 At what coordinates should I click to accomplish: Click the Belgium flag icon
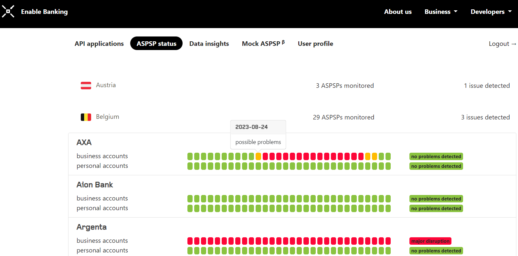86,117
